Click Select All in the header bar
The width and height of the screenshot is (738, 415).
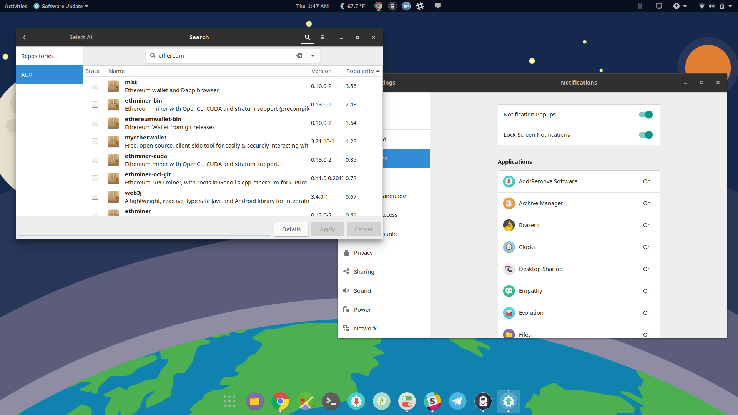[81, 37]
